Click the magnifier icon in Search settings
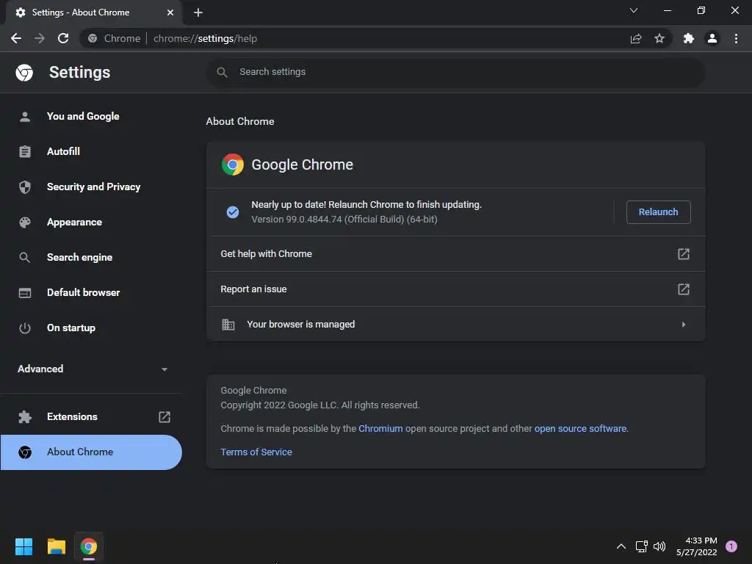Image resolution: width=752 pixels, height=564 pixels. [222, 73]
